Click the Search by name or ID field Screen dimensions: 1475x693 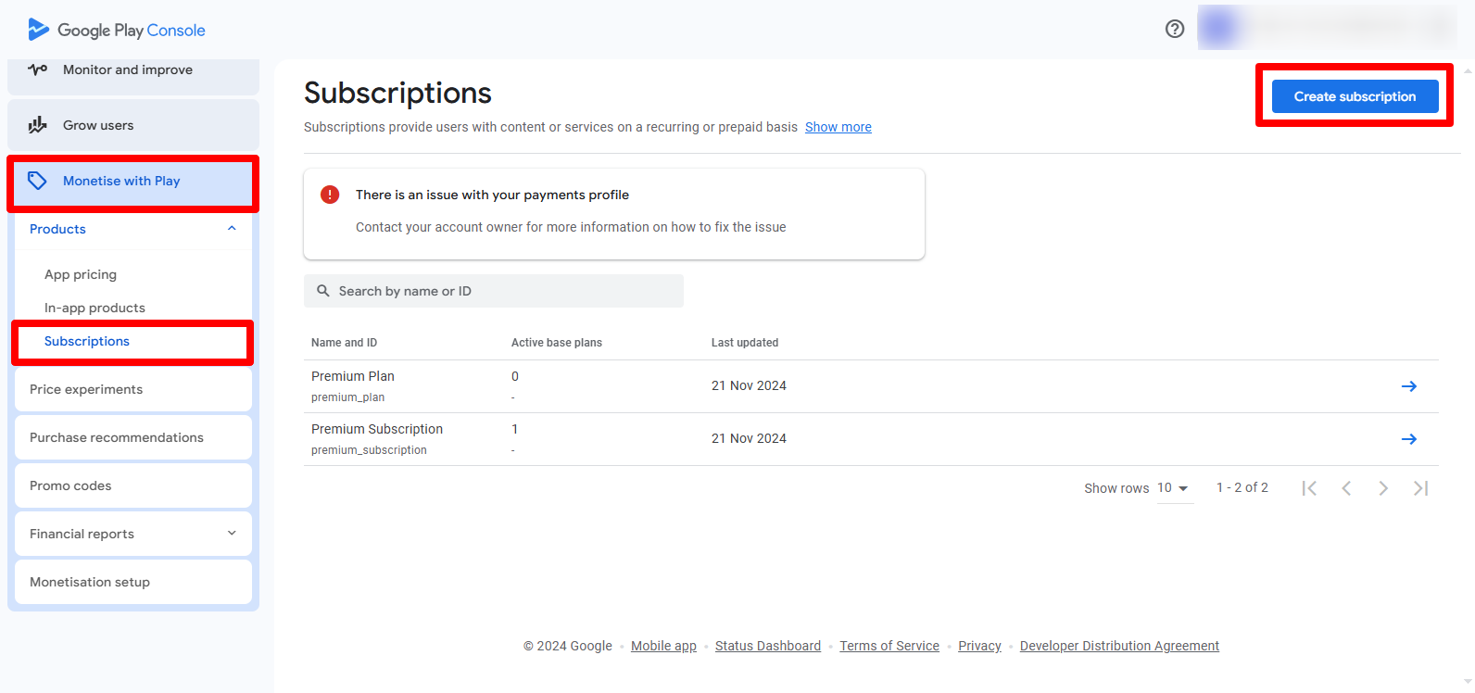(494, 291)
